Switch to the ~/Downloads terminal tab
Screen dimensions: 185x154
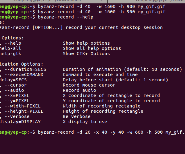pyautogui.click(x=46, y=1)
